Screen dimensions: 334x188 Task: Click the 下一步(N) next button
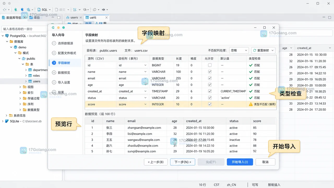(183, 162)
